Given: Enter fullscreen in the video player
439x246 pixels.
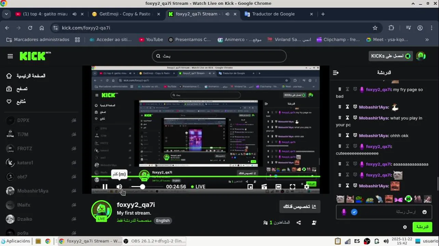Looking at the screenshot, I should [292, 187].
